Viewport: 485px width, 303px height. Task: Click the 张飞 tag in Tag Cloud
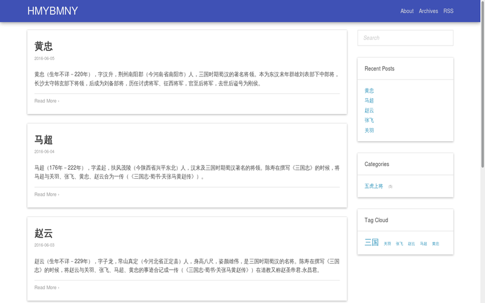400,244
